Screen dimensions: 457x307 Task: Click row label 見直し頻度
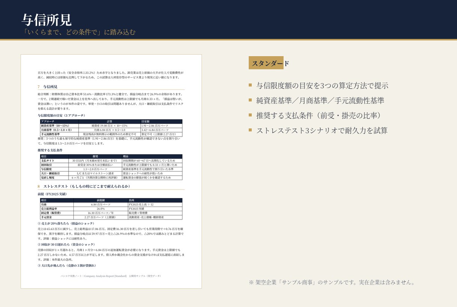tap(54, 178)
